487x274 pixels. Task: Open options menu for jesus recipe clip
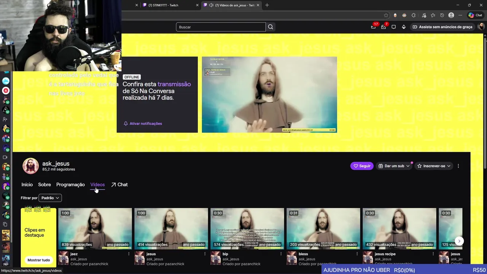click(433, 254)
